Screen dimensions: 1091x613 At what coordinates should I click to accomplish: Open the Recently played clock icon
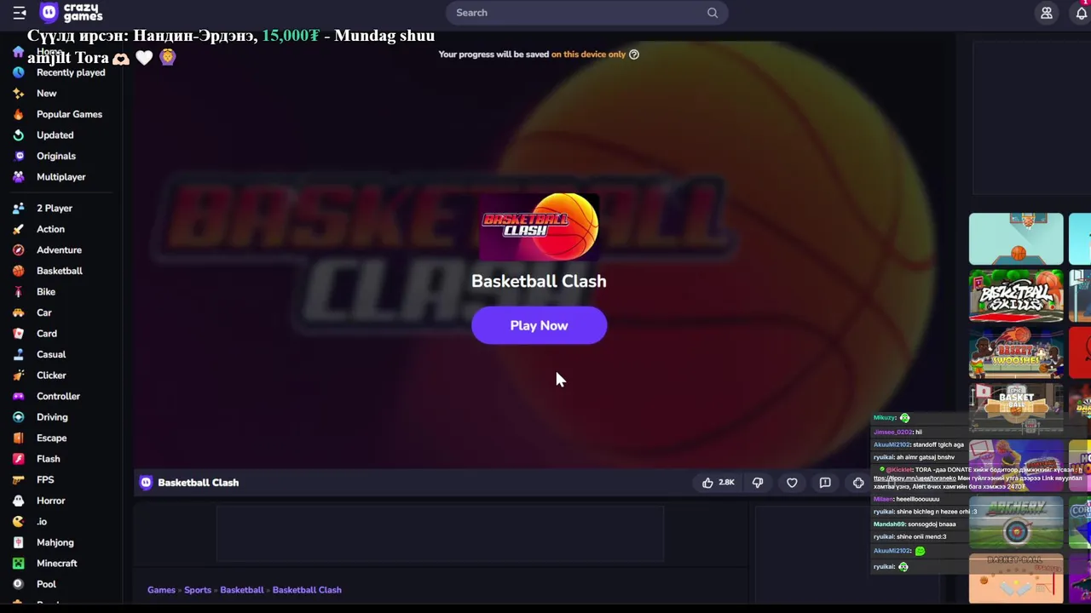18,72
